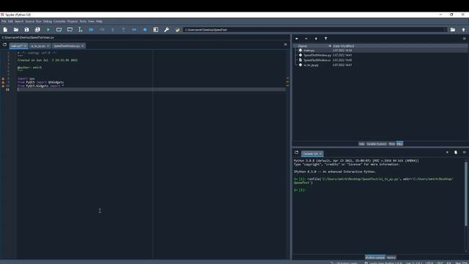
Task: Continue execution until next breakpoint
Action: tap(134, 29)
